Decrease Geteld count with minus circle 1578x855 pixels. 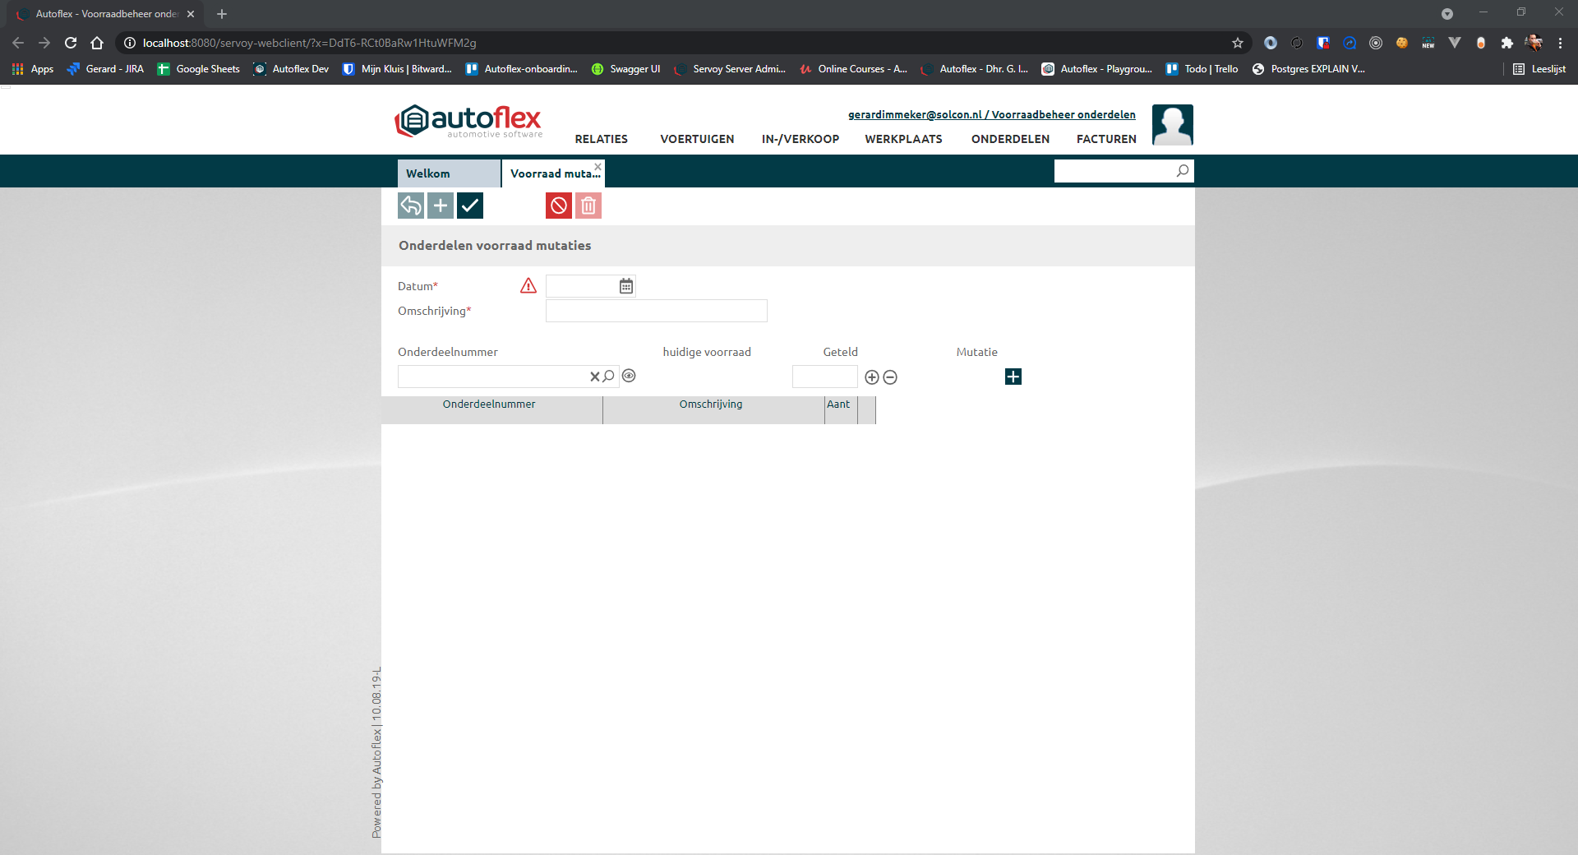pos(890,377)
